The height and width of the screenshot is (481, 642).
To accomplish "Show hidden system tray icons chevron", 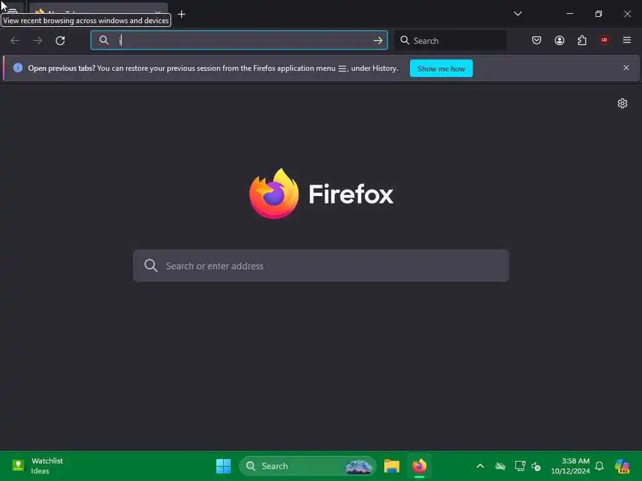I will click(480, 466).
